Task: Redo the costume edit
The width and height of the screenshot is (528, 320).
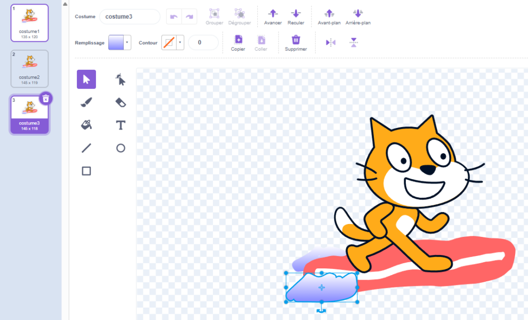Action: 189,17
